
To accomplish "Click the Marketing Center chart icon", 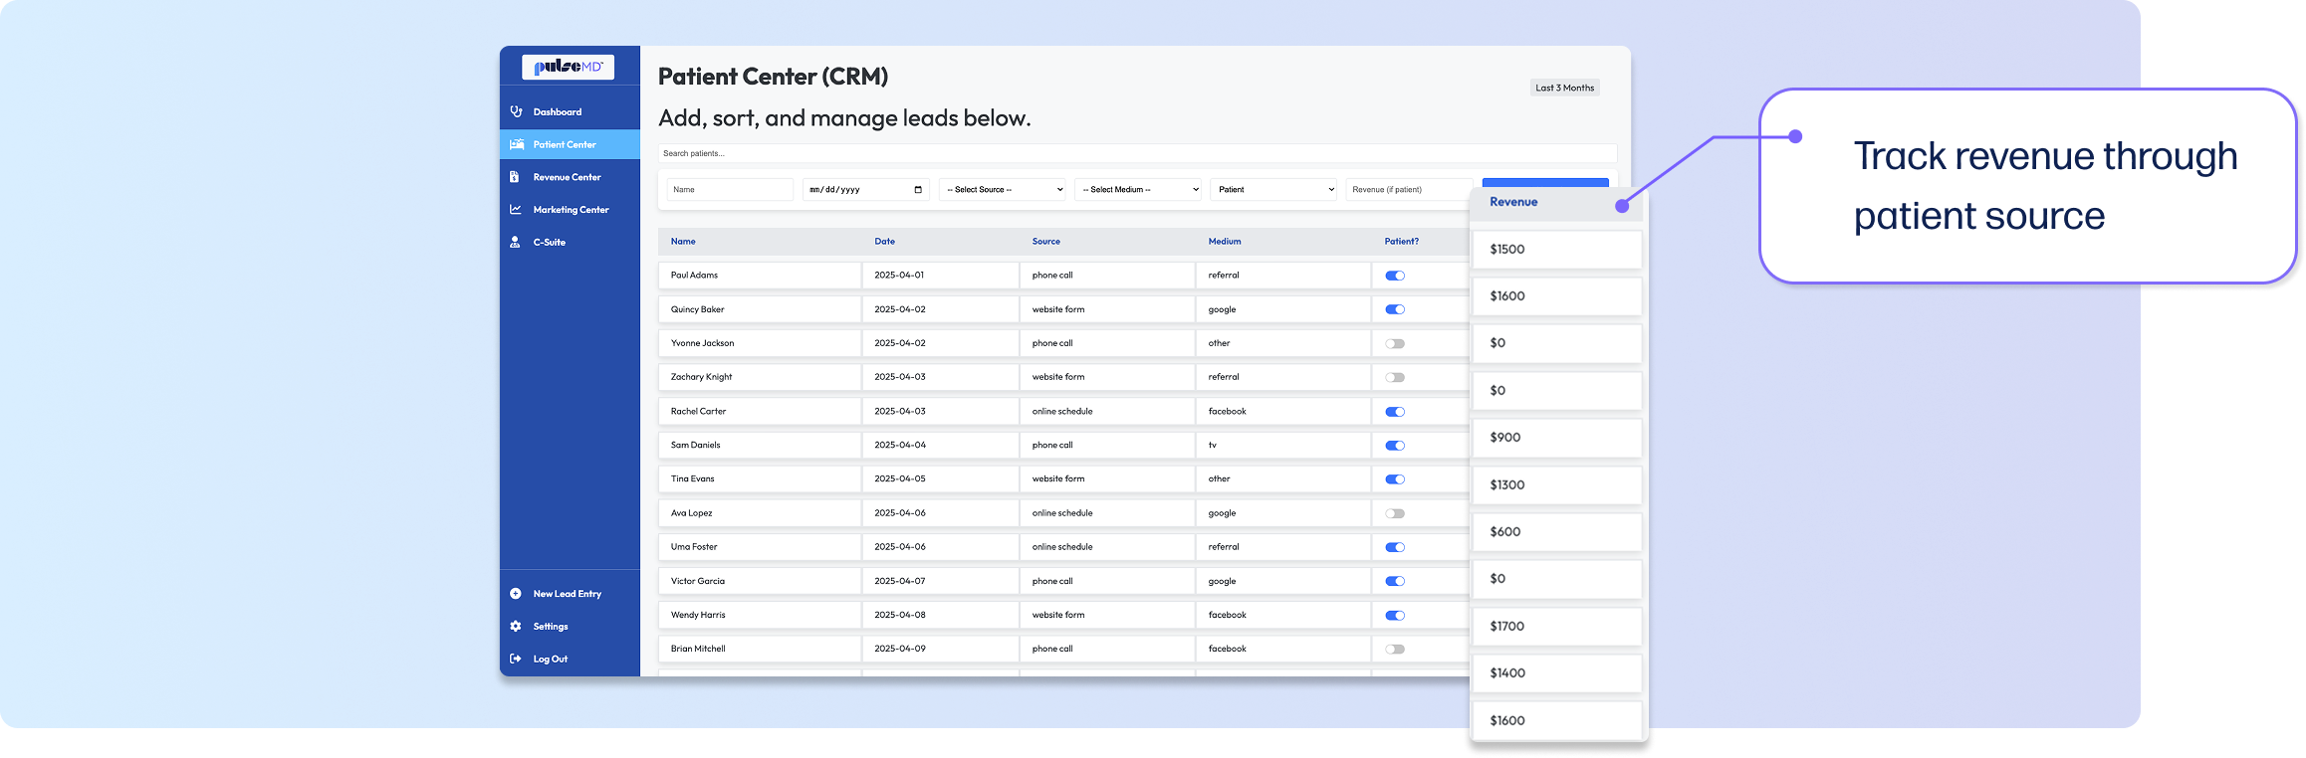I will [516, 210].
